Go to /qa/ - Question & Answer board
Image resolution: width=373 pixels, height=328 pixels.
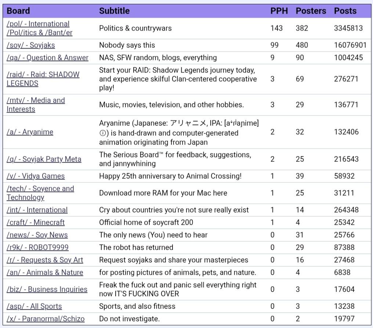pyautogui.click(x=47, y=57)
